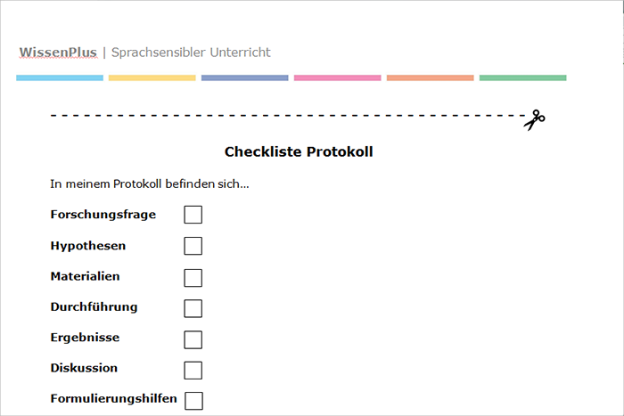Image resolution: width=624 pixels, height=416 pixels.
Task: Click the orange color bar
Action: [431, 78]
